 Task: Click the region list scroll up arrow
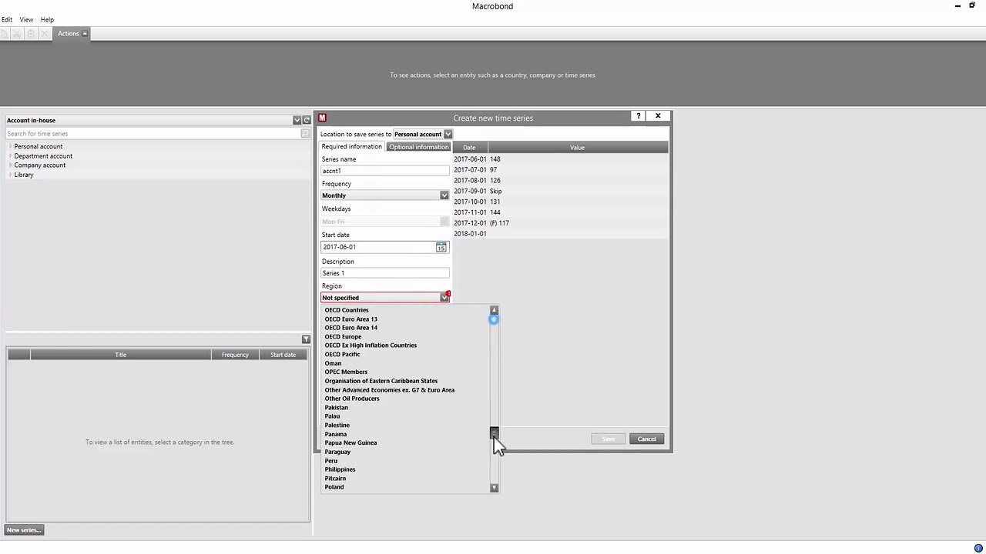[x=495, y=310]
